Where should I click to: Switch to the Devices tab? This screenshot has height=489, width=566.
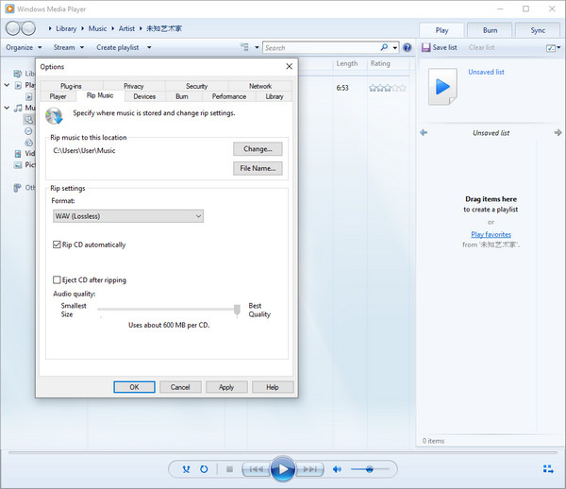tap(144, 96)
